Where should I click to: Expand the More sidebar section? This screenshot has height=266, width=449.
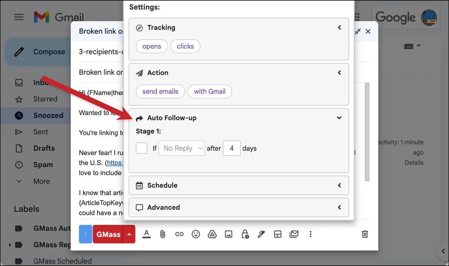(x=41, y=181)
